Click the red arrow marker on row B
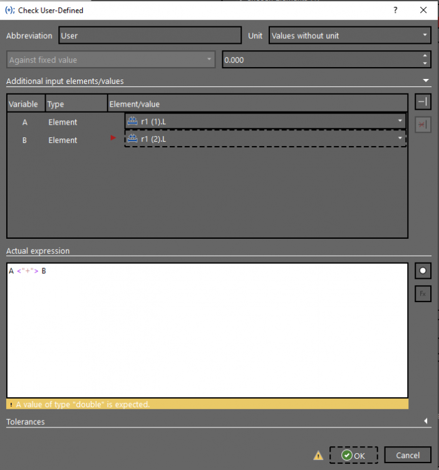 [x=113, y=138]
